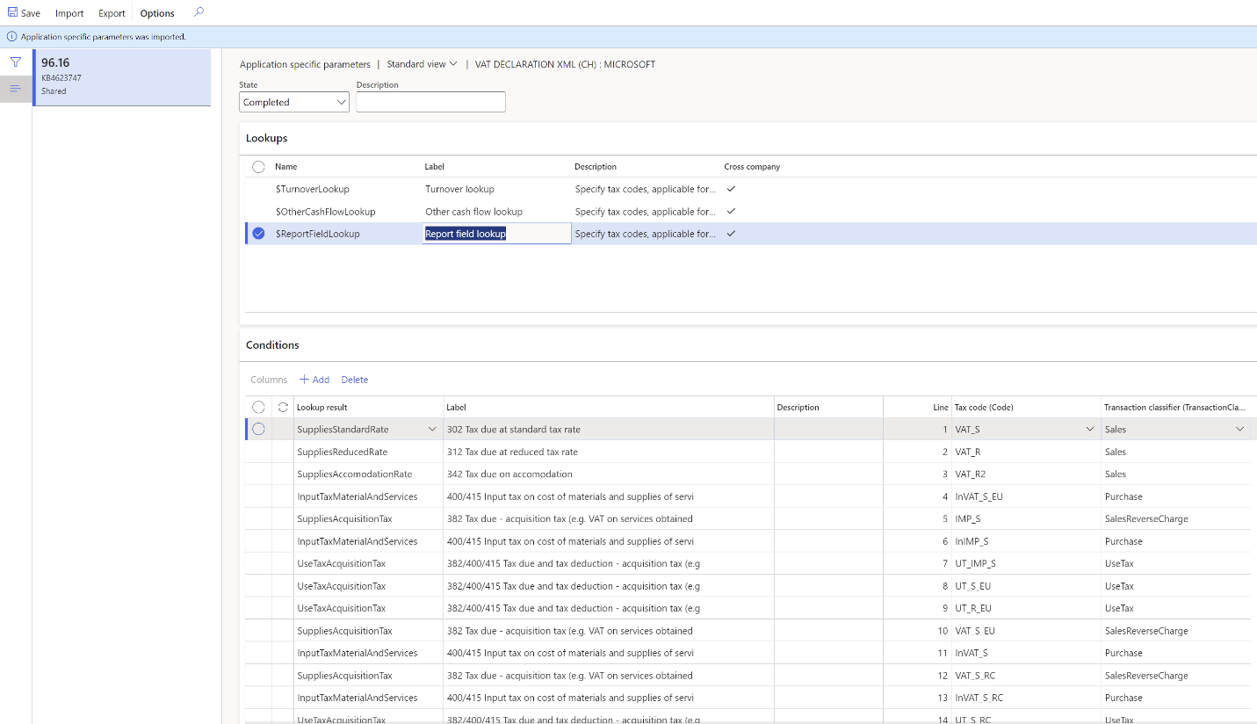Click the Turnover lookup label cell
This screenshot has width=1257, height=724.
click(x=459, y=189)
